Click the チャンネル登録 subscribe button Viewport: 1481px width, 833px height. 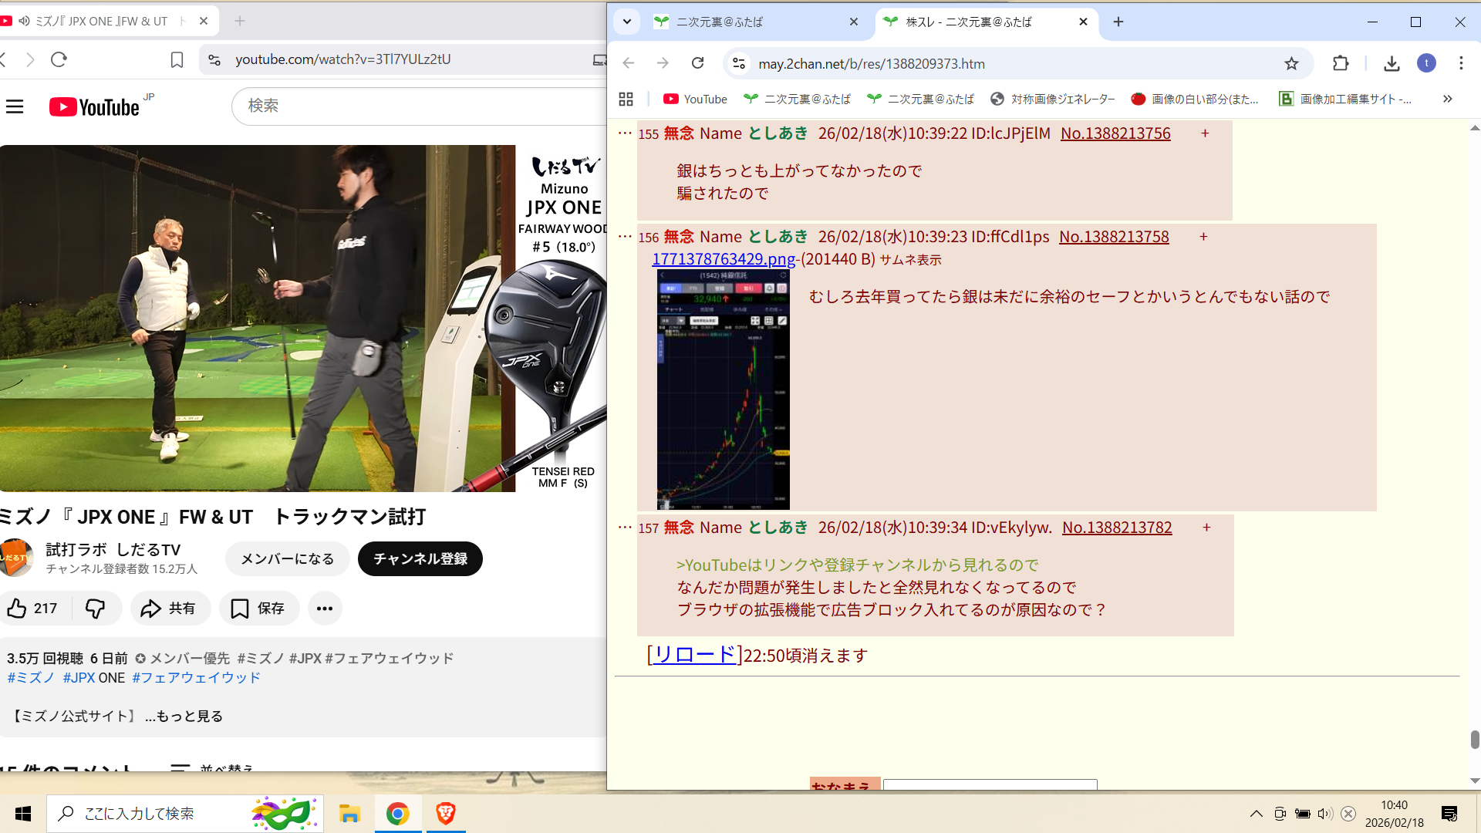pos(420,559)
